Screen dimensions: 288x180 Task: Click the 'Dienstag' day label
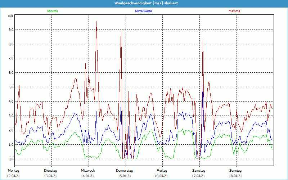50,171
